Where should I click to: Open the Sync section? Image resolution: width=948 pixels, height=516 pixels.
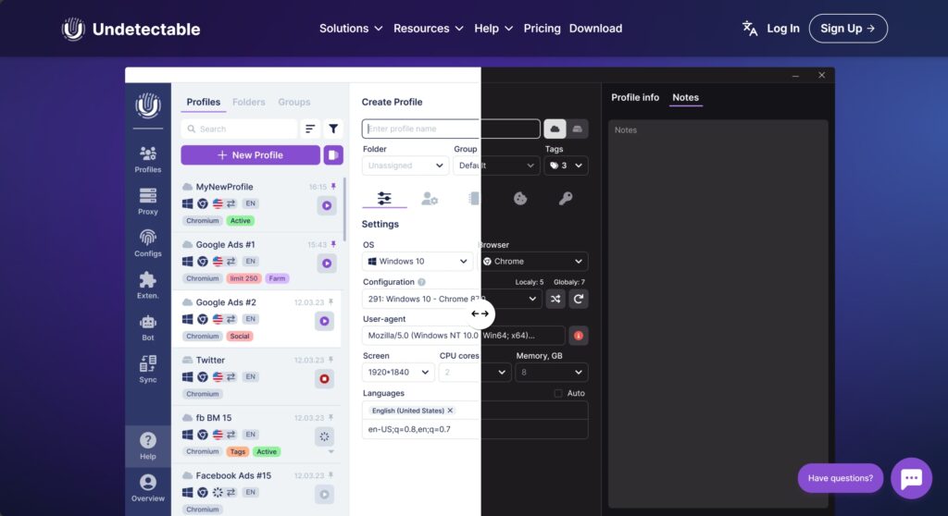point(147,369)
